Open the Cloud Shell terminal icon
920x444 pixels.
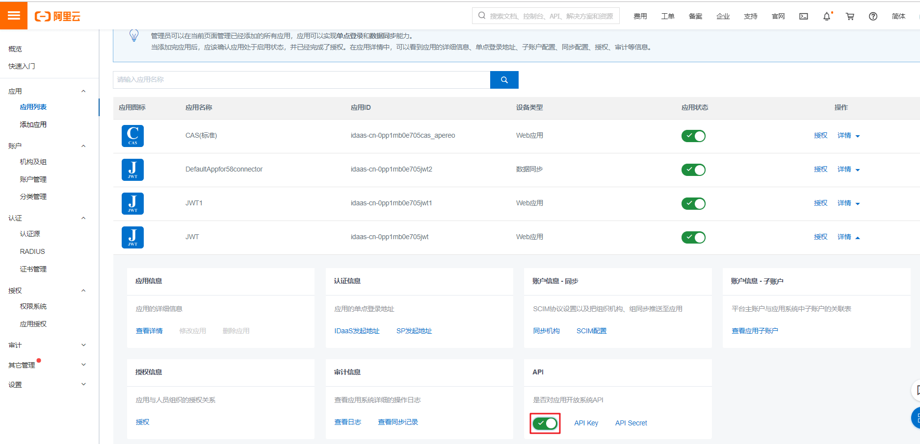pos(803,16)
